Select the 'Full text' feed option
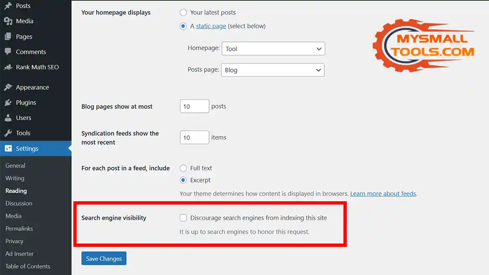 183,168
